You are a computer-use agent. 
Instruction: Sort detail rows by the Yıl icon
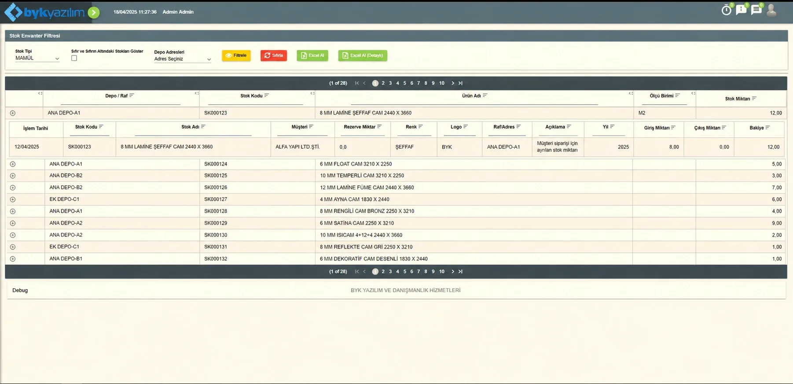pos(612,126)
